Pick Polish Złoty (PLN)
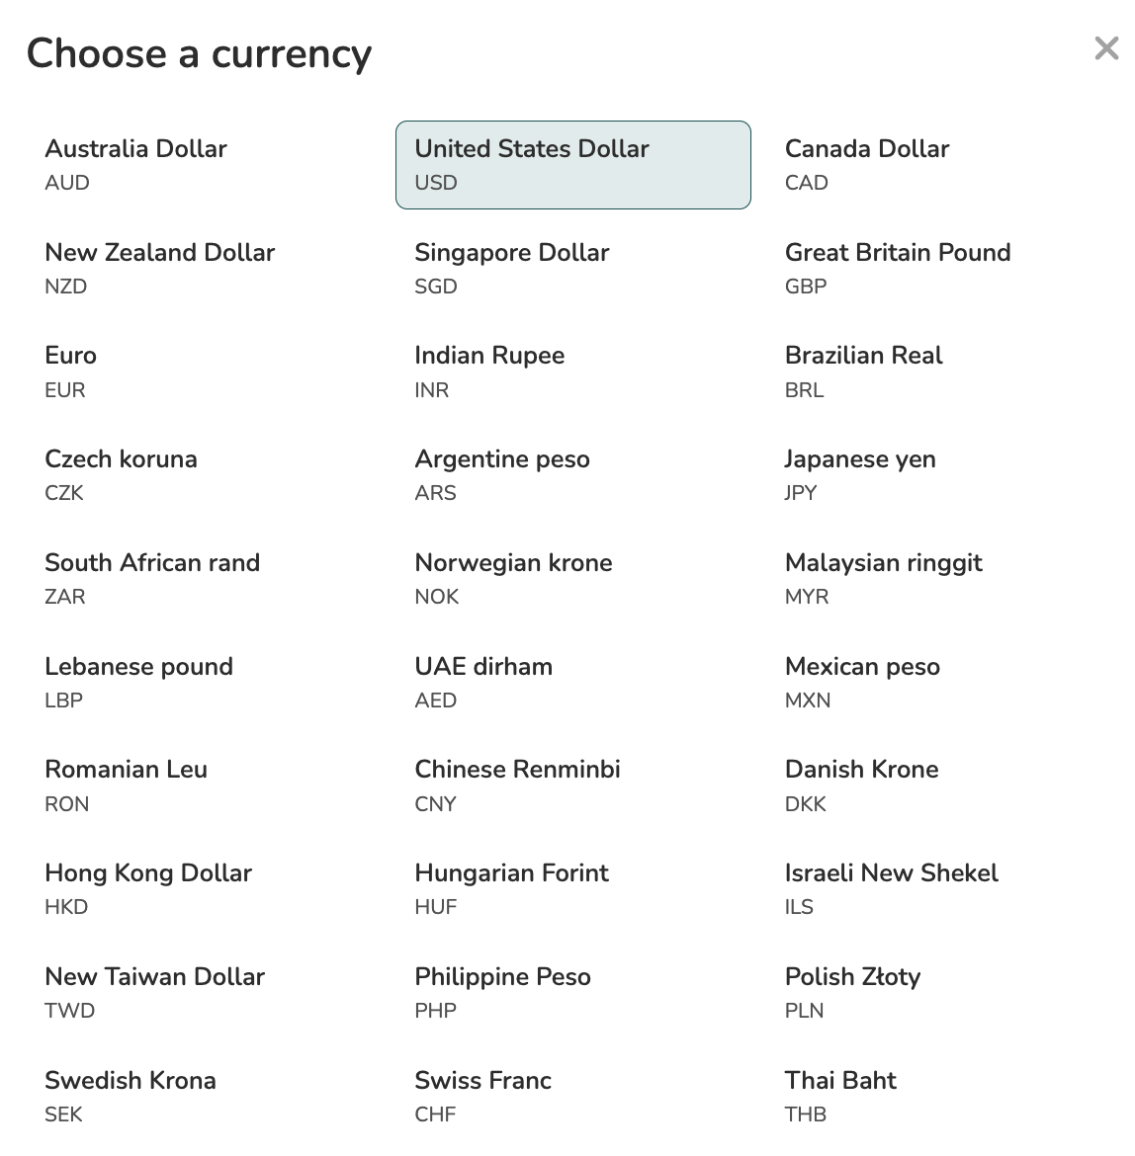Image resolution: width=1135 pixels, height=1156 pixels. 852,992
